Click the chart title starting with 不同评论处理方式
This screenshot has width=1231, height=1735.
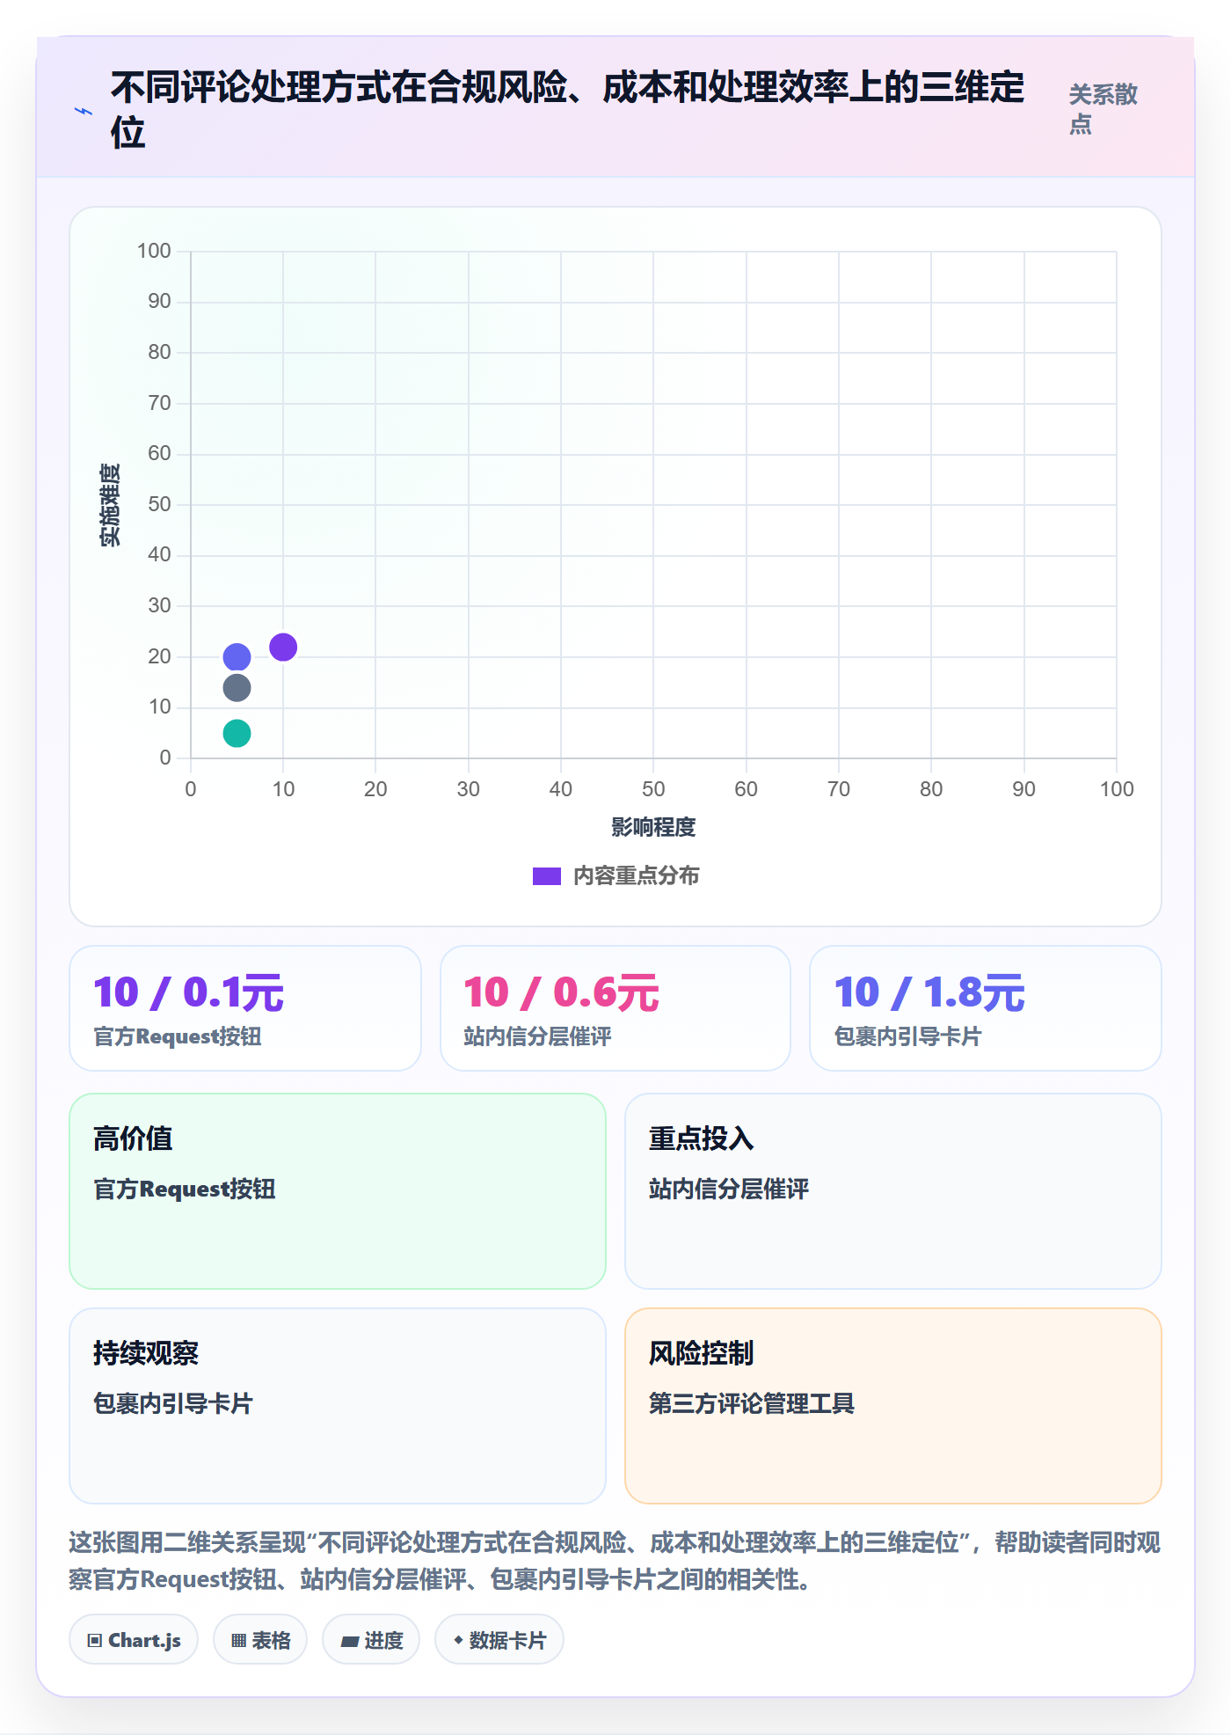567,110
